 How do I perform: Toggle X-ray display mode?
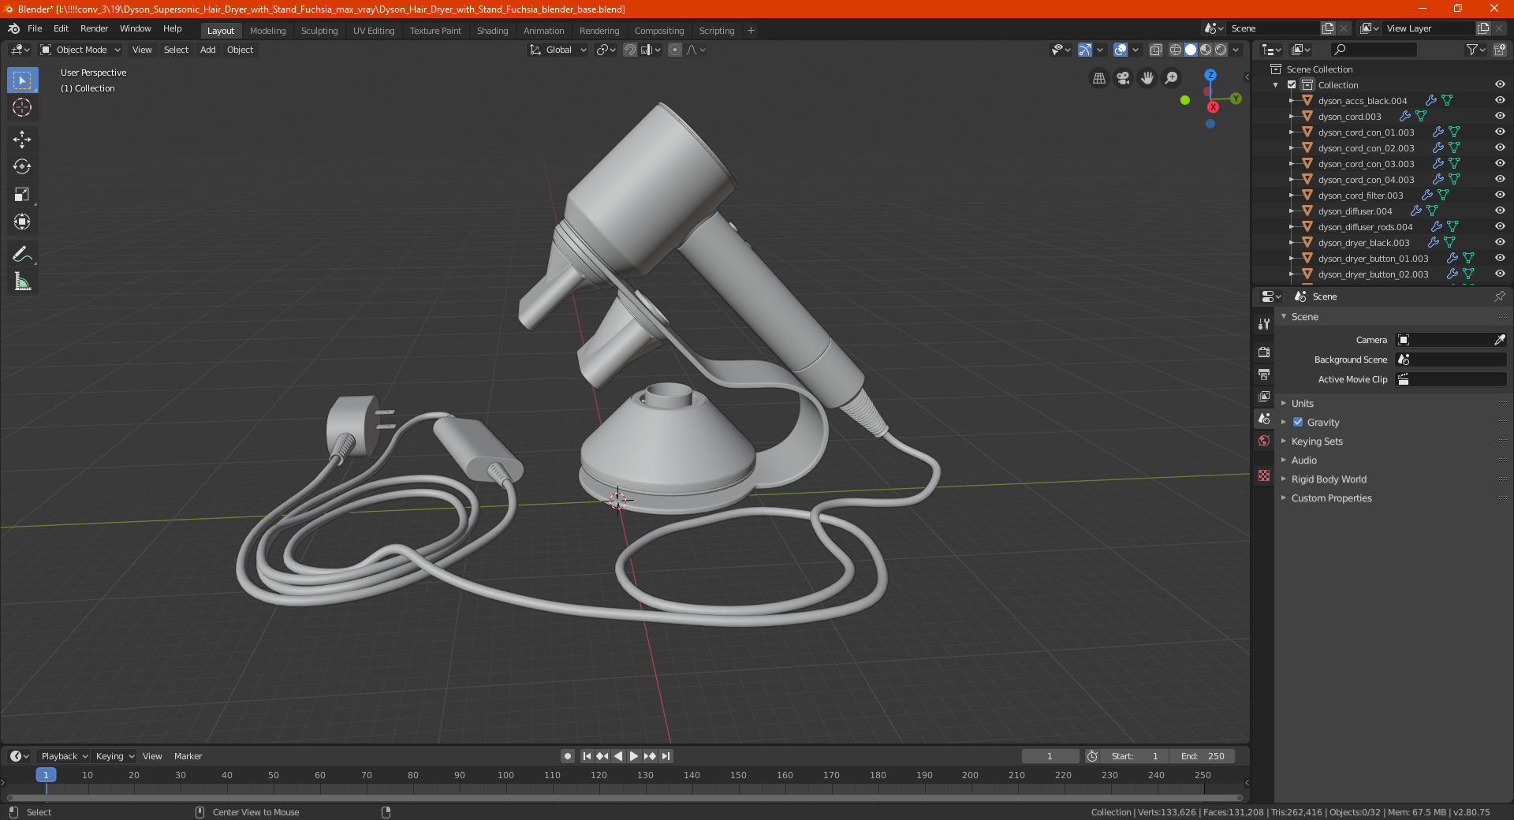1156,50
